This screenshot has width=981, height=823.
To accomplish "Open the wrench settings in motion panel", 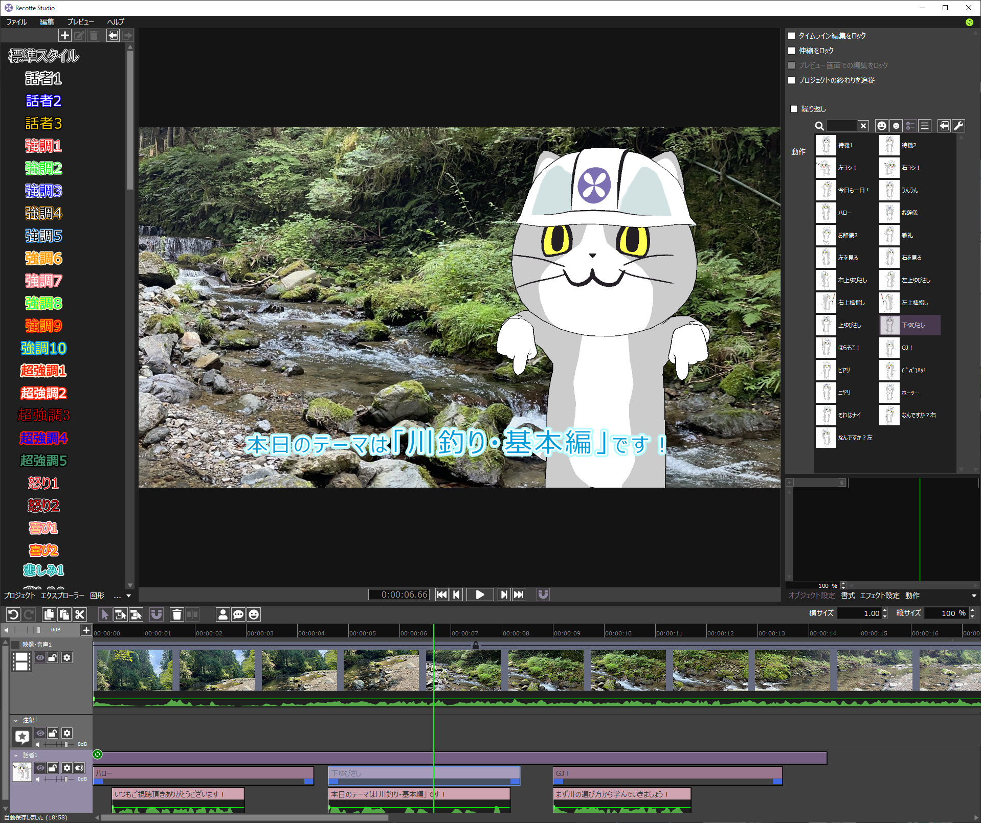I will tap(958, 126).
